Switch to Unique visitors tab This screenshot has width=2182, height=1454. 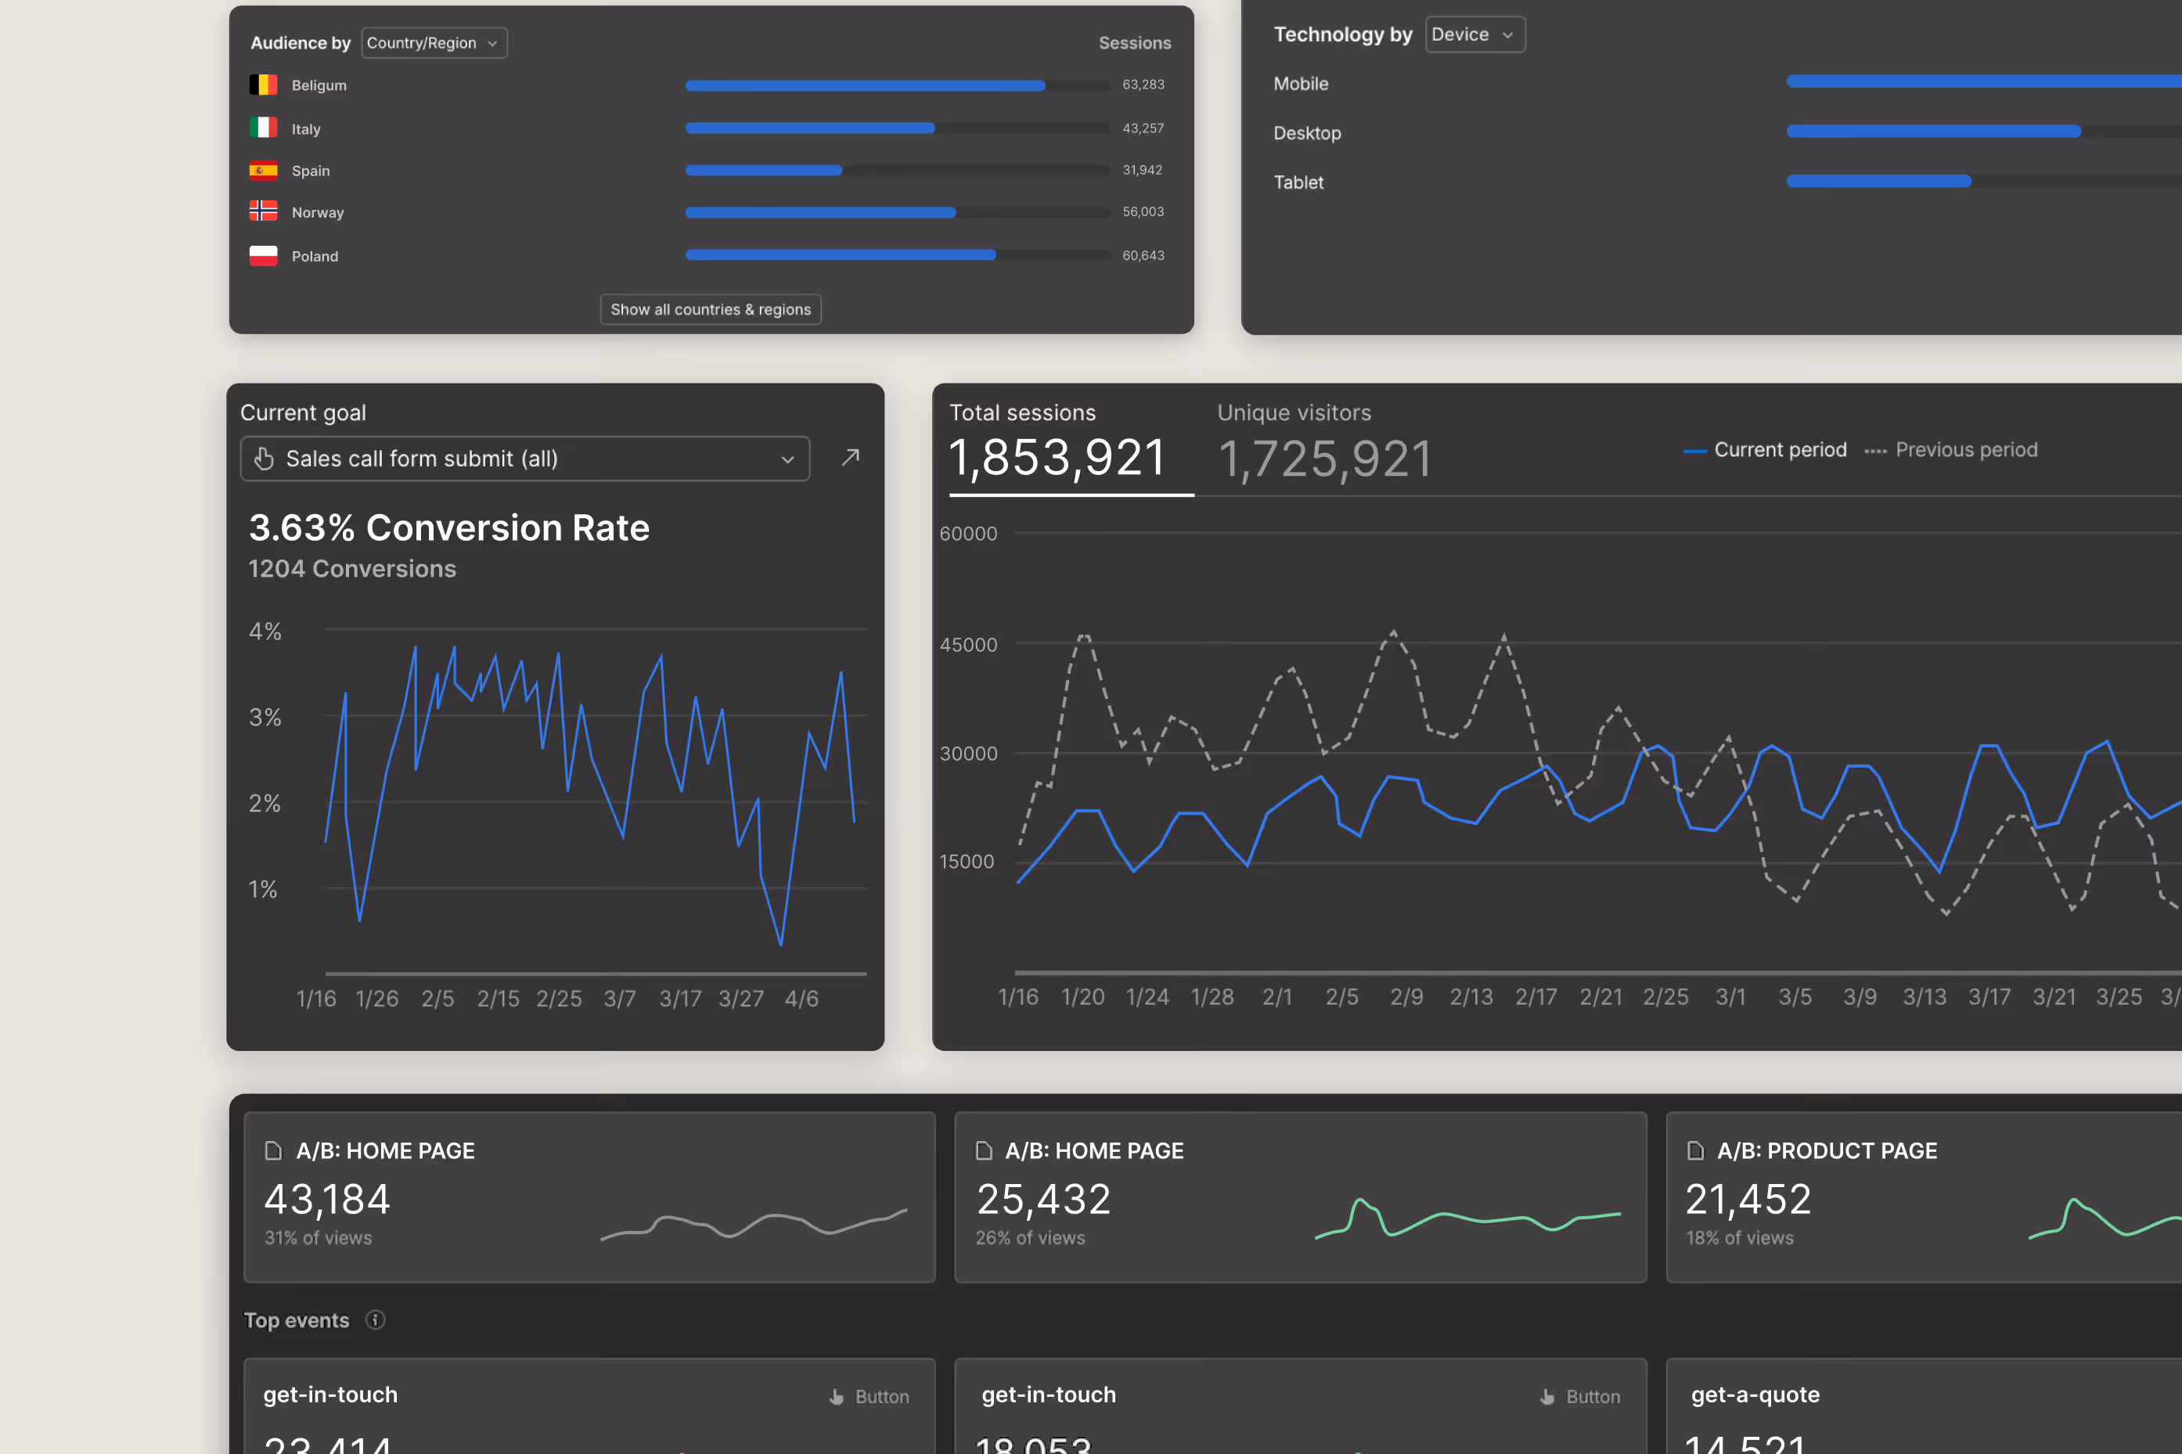(x=1324, y=445)
